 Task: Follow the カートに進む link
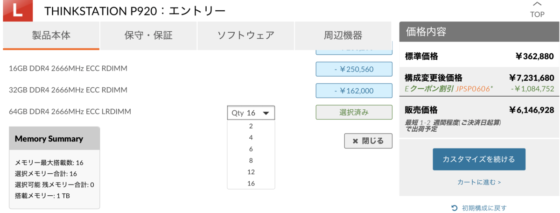coord(479,182)
